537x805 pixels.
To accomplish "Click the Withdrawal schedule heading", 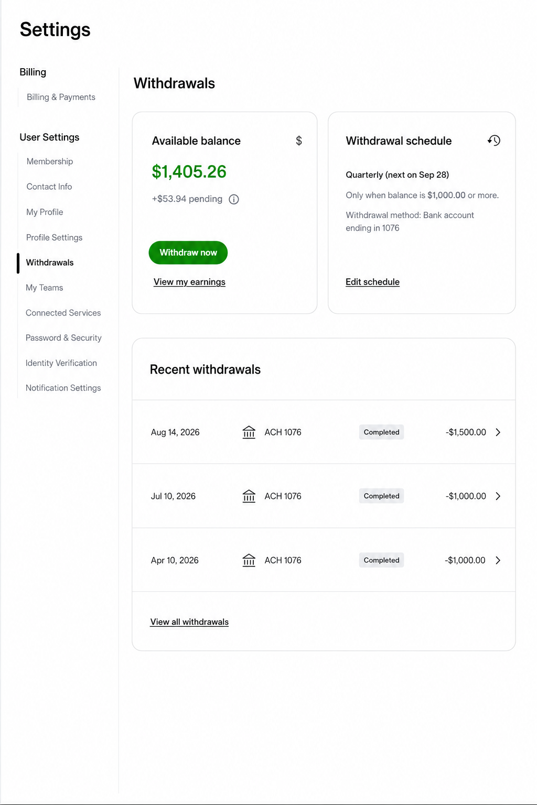I will click(399, 141).
